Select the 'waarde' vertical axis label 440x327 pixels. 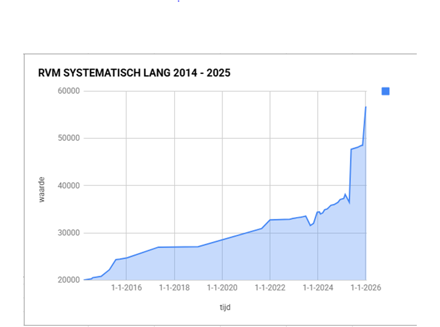(x=42, y=190)
